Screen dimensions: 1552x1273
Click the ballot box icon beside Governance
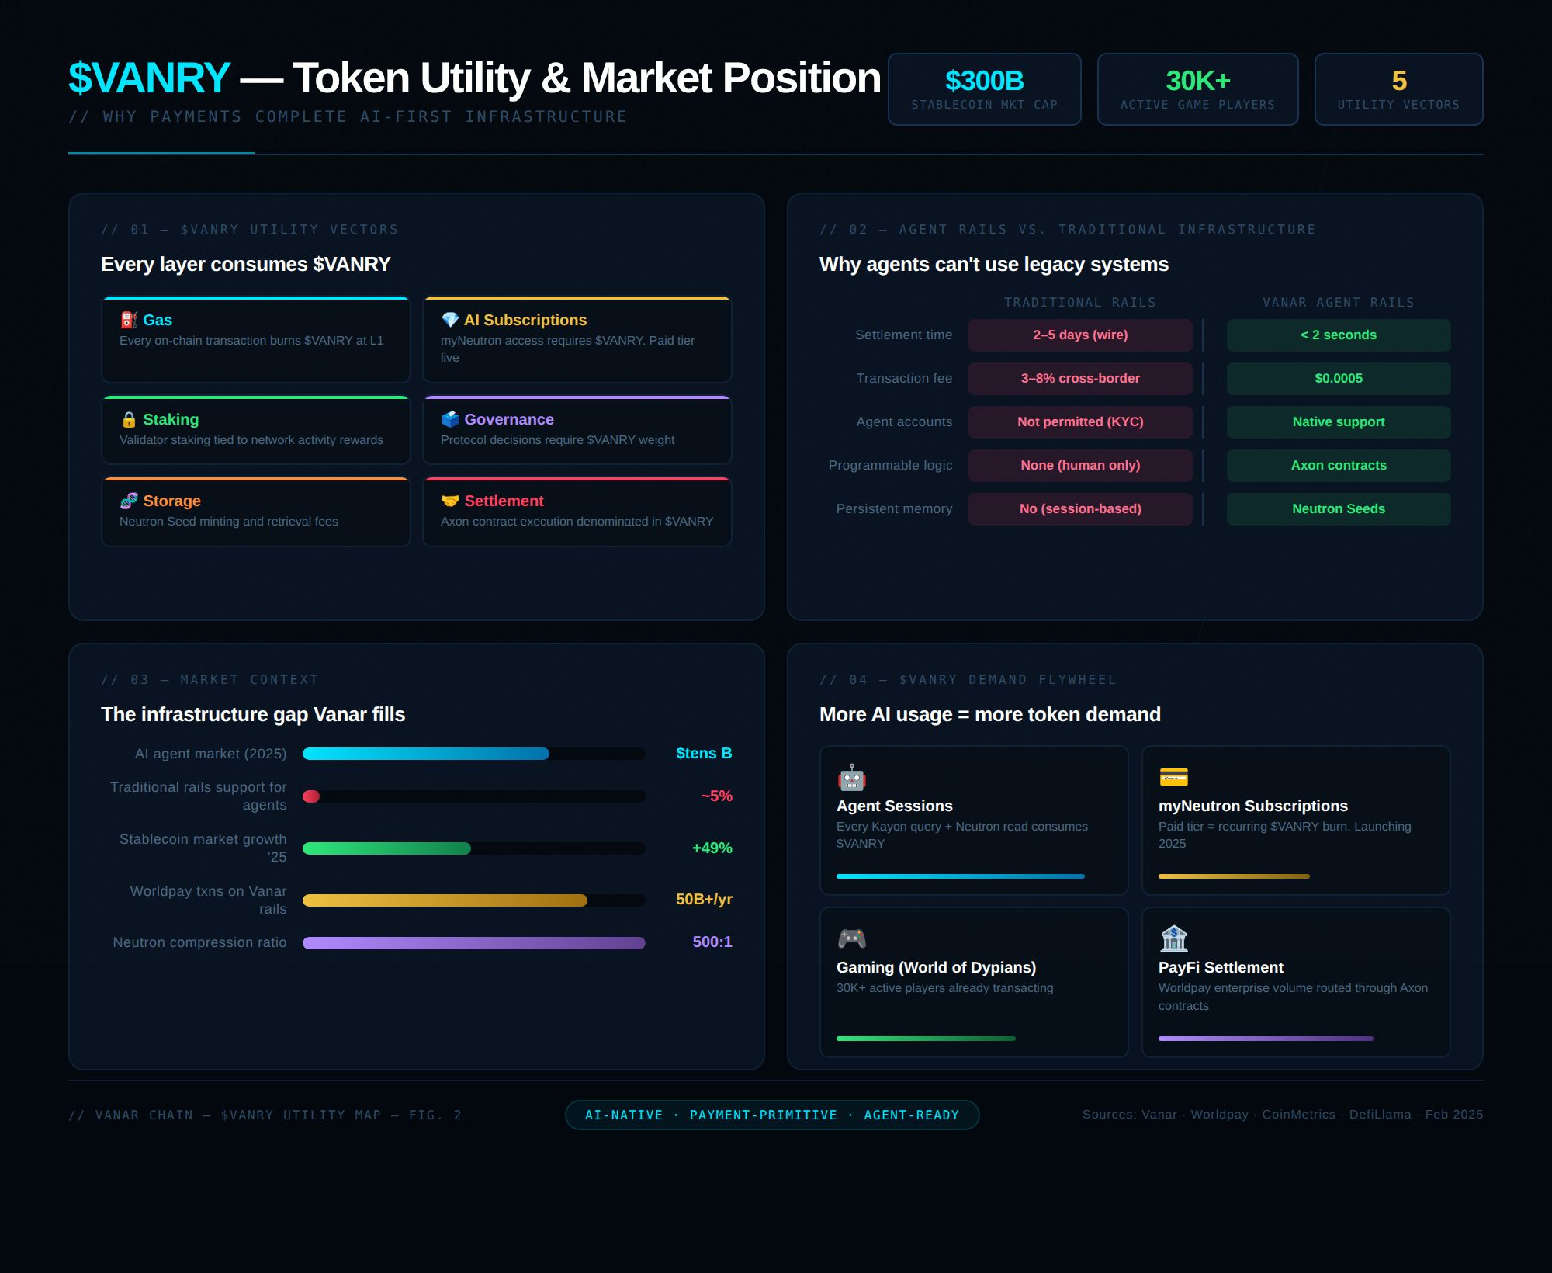[x=450, y=419]
